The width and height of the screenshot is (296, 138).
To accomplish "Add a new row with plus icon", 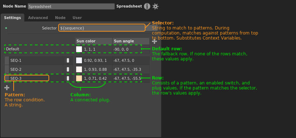I will point(7,88).
